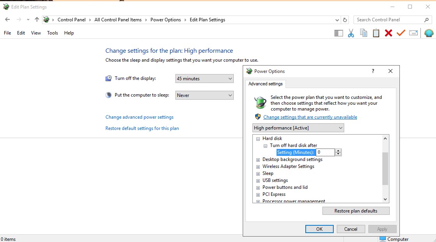The height and width of the screenshot is (242, 436).
Task: Open the Edit menu
Action: pyautogui.click(x=21, y=33)
